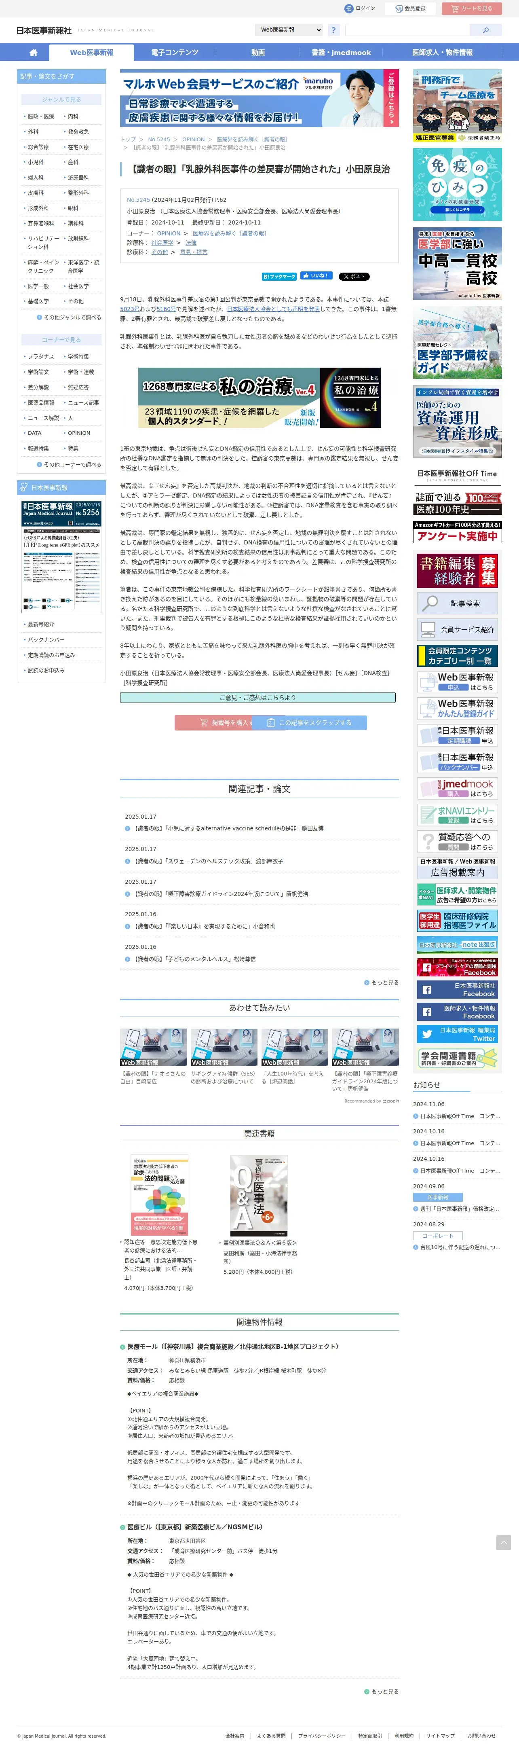Open サイトマップ in footer
Screen dimensions: 519x1755
pyautogui.click(x=440, y=1736)
